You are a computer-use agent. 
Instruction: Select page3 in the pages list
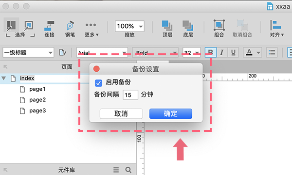[37, 111]
